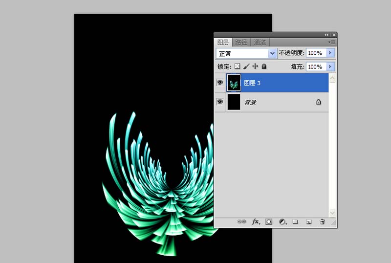Screen dimensions: 391x263
Task: Open the 正常 blend mode dropdown
Action: 246,53
